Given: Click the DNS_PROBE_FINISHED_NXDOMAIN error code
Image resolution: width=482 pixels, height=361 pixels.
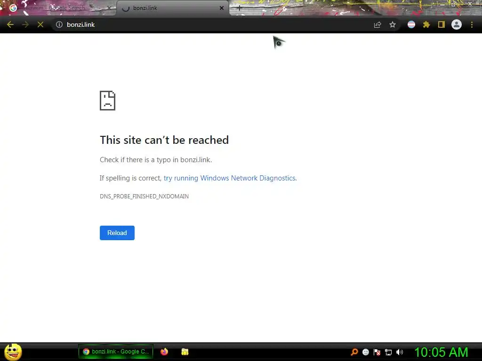Looking at the screenshot, I should click(x=144, y=196).
